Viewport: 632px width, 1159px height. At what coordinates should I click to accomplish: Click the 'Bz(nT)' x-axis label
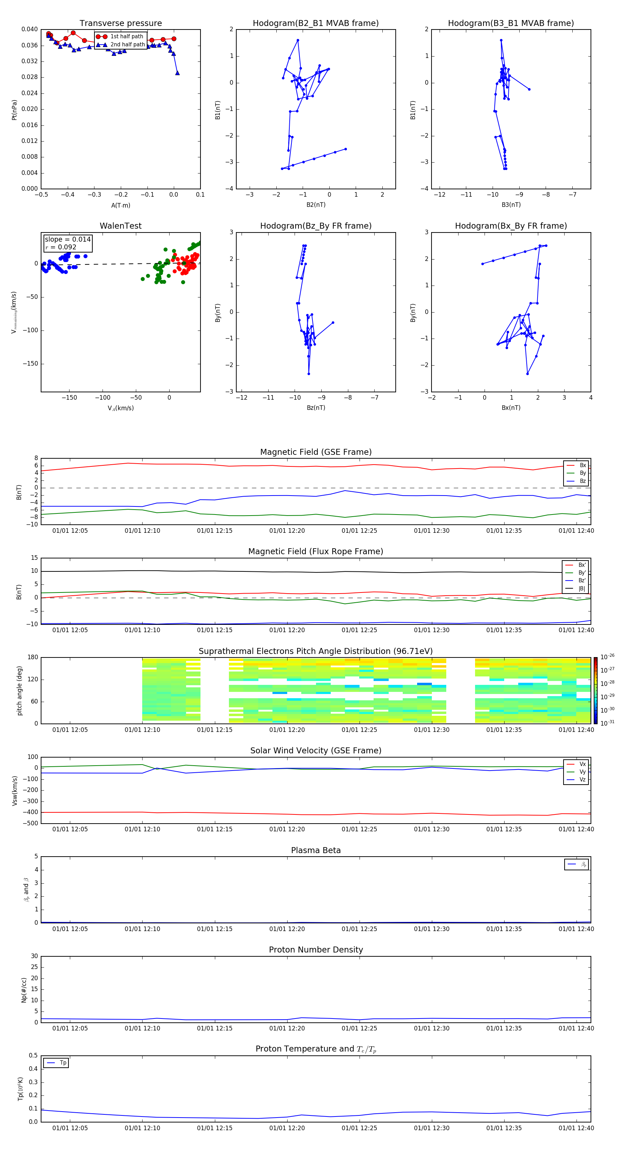pos(316,408)
